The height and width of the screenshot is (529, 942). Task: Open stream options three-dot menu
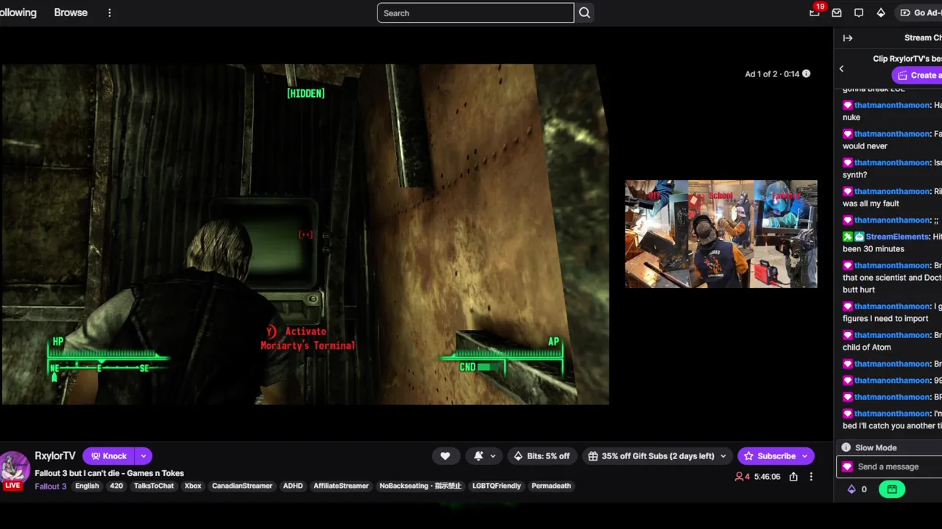811,477
